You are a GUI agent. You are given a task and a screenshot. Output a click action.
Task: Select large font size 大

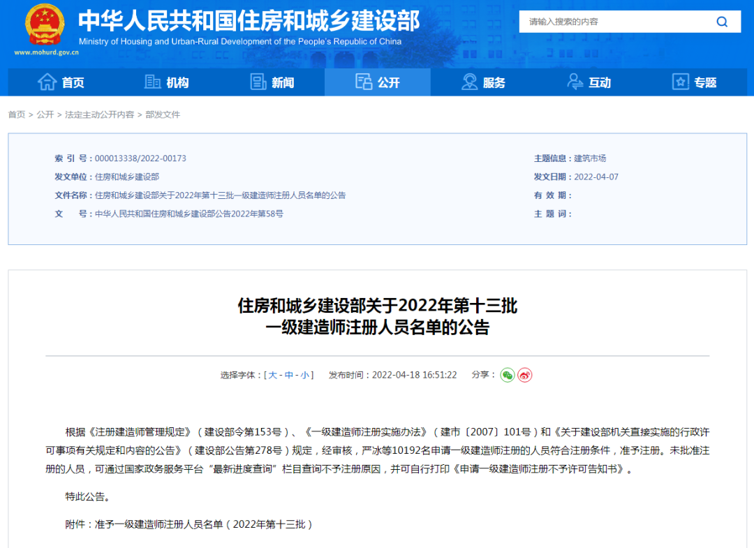[272, 375]
